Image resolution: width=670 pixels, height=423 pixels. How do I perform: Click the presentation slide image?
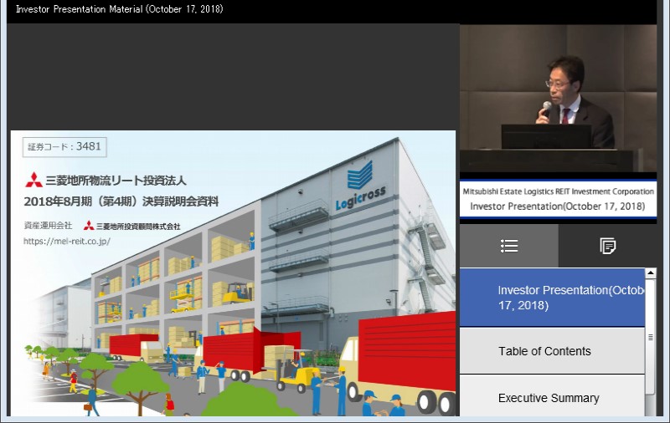(x=234, y=273)
